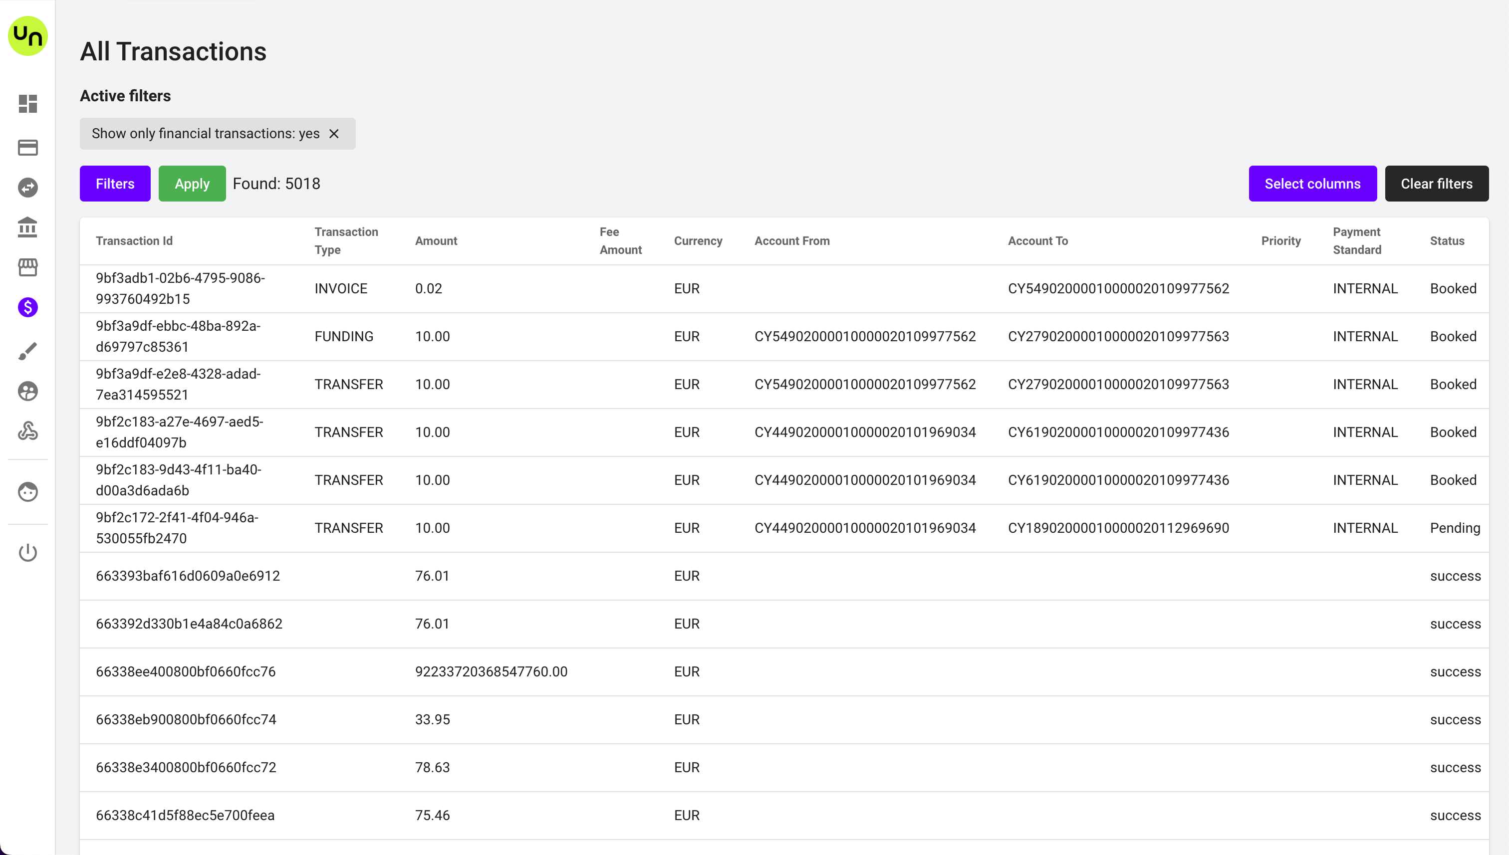The image size is (1509, 855).
Task: Click the FUNDING transaction type cell
Action: point(344,337)
